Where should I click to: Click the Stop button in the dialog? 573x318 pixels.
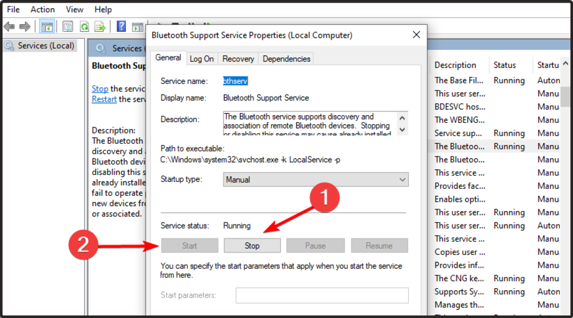coord(252,245)
